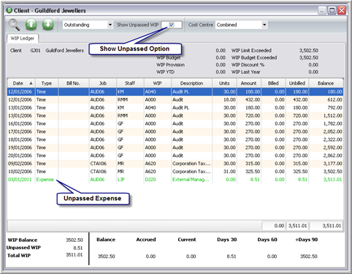This screenshot has height=274, width=352.
Task: Select the row with balance 612.00
Action: [175, 100]
